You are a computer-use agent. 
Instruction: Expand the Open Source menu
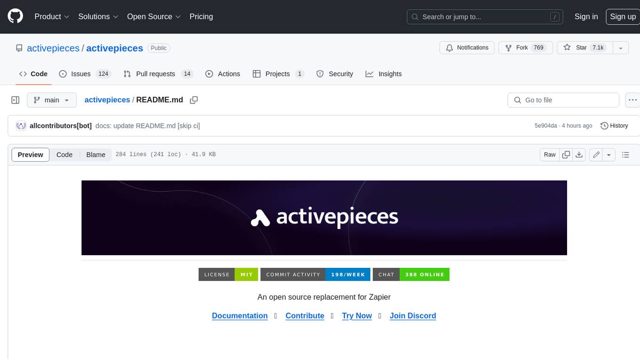tap(154, 16)
